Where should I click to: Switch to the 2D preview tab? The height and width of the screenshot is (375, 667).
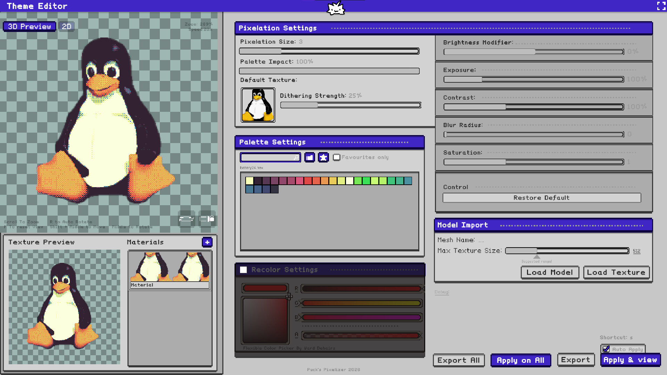point(66,26)
